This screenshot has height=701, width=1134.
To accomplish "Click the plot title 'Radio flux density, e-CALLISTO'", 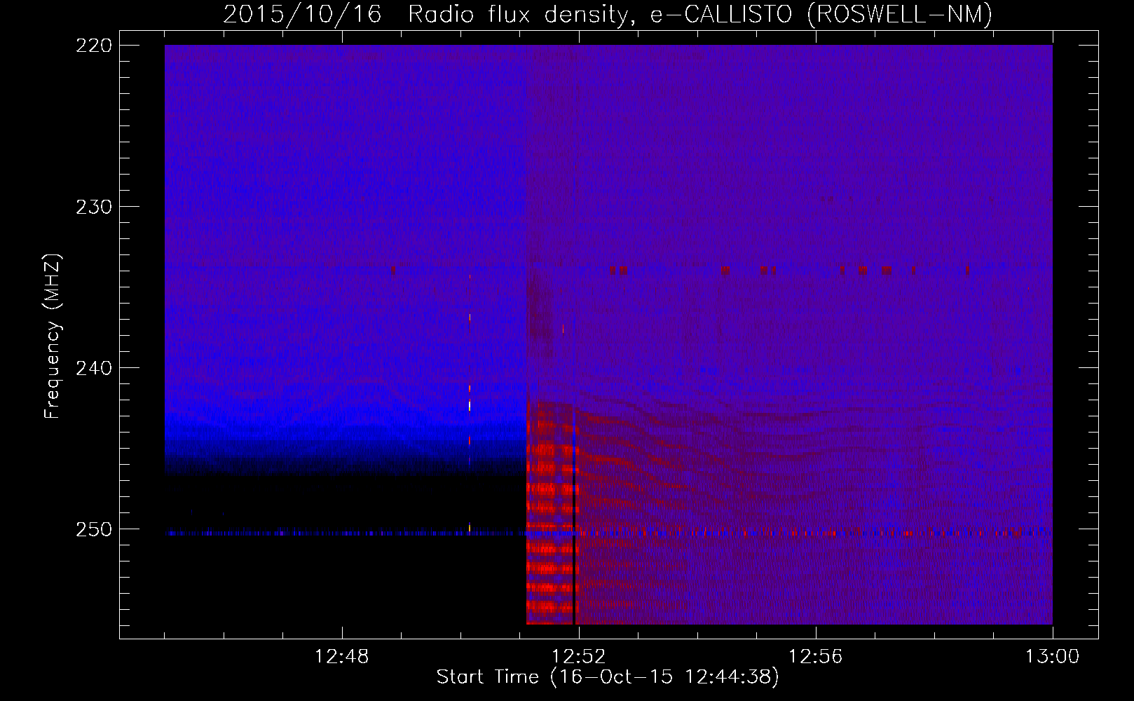I will coord(601,13).
